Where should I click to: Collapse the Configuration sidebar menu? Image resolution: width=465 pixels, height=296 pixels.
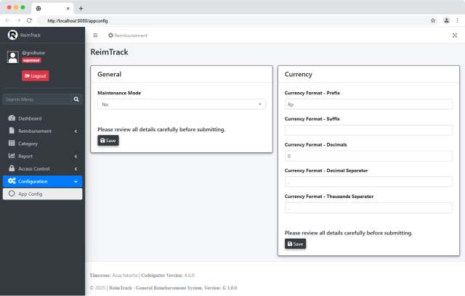tap(42, 181)
